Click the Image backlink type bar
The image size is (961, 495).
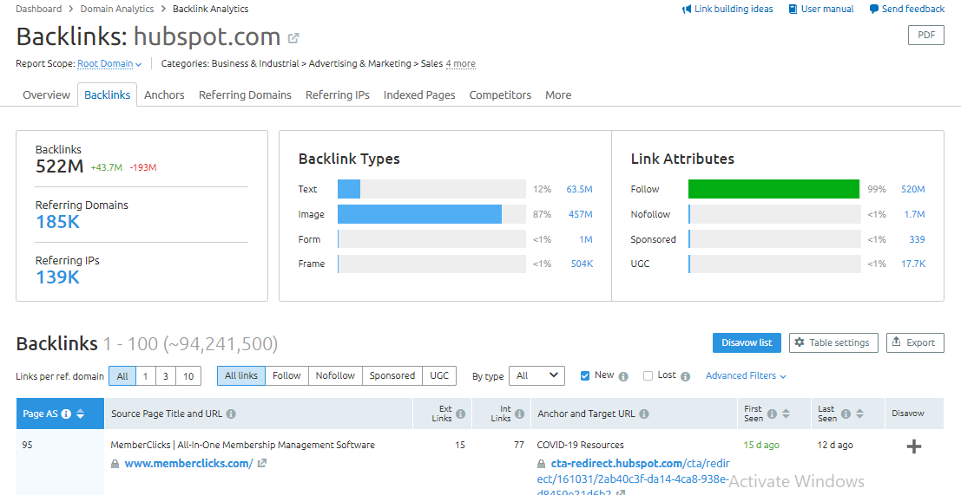point(431,214)
